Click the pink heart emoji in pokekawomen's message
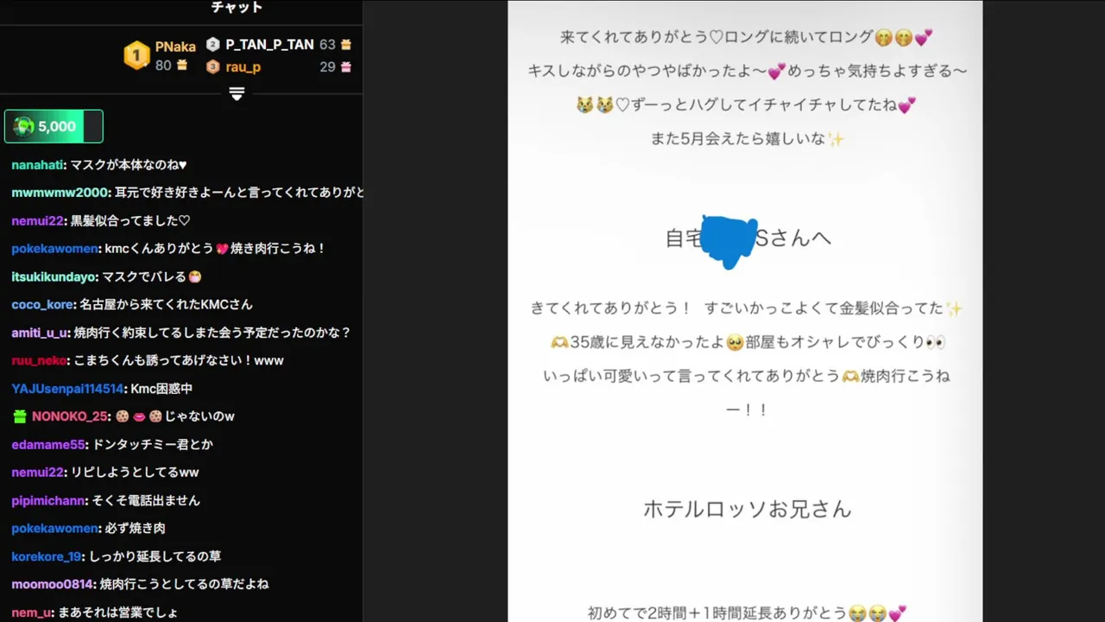This screenshot has height=622, width=1105. click(222, 249)
